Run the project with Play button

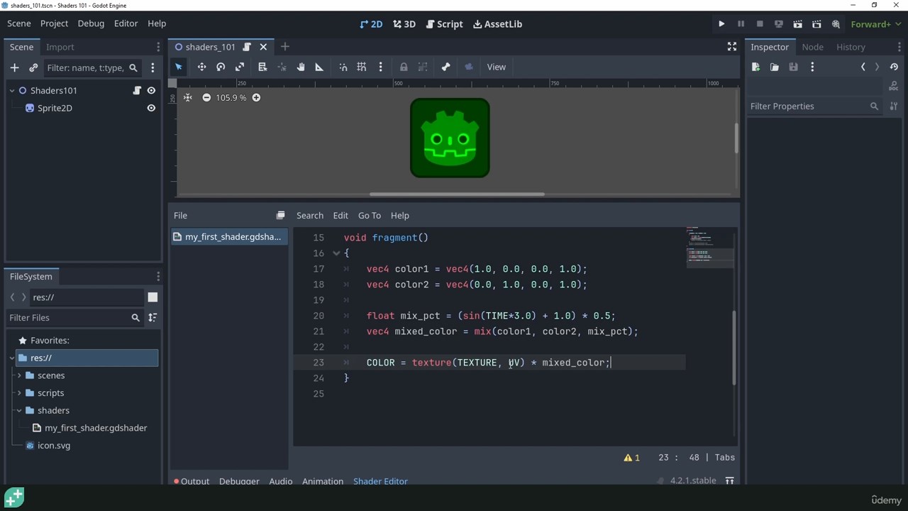tap(721, 24)
